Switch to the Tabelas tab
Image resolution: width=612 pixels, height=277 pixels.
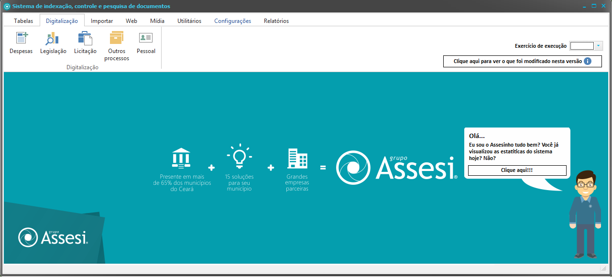[23, 21]
